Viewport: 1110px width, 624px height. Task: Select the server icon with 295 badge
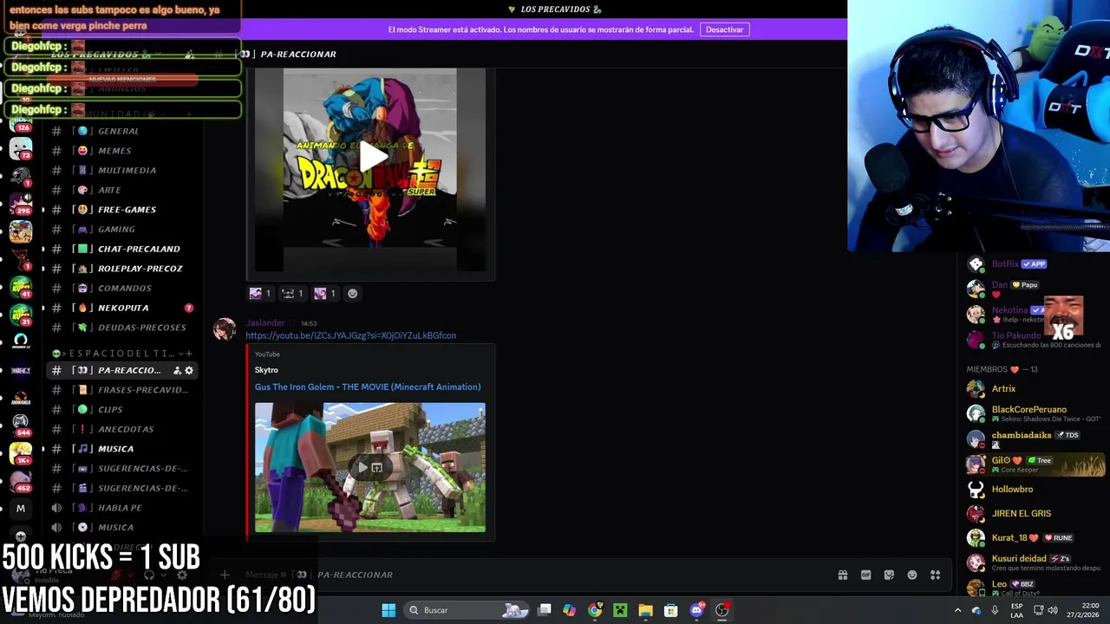[21, 205]
